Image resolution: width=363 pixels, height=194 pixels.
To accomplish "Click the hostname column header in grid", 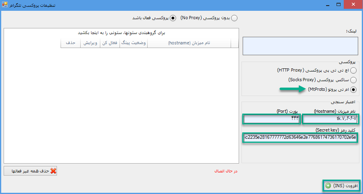I will click(189, 43).
